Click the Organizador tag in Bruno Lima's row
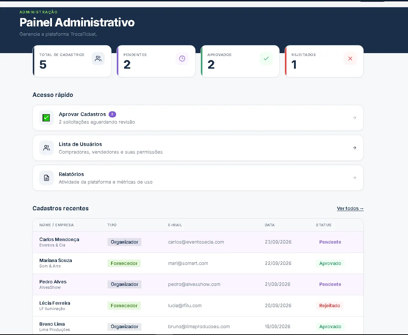 [x=124, y=327]
